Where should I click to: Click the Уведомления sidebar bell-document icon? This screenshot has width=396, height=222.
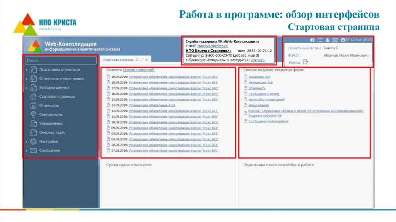(33, 123)
